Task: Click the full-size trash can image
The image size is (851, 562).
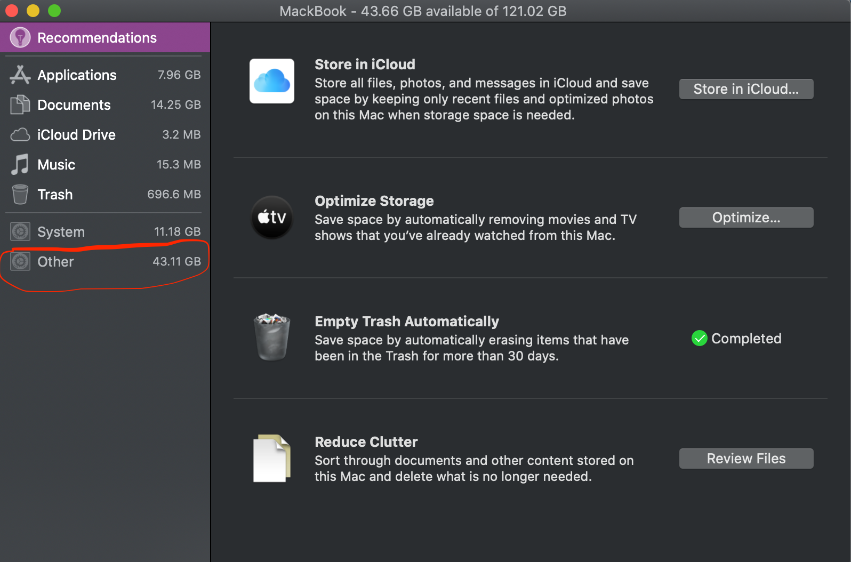Action: 272,338
